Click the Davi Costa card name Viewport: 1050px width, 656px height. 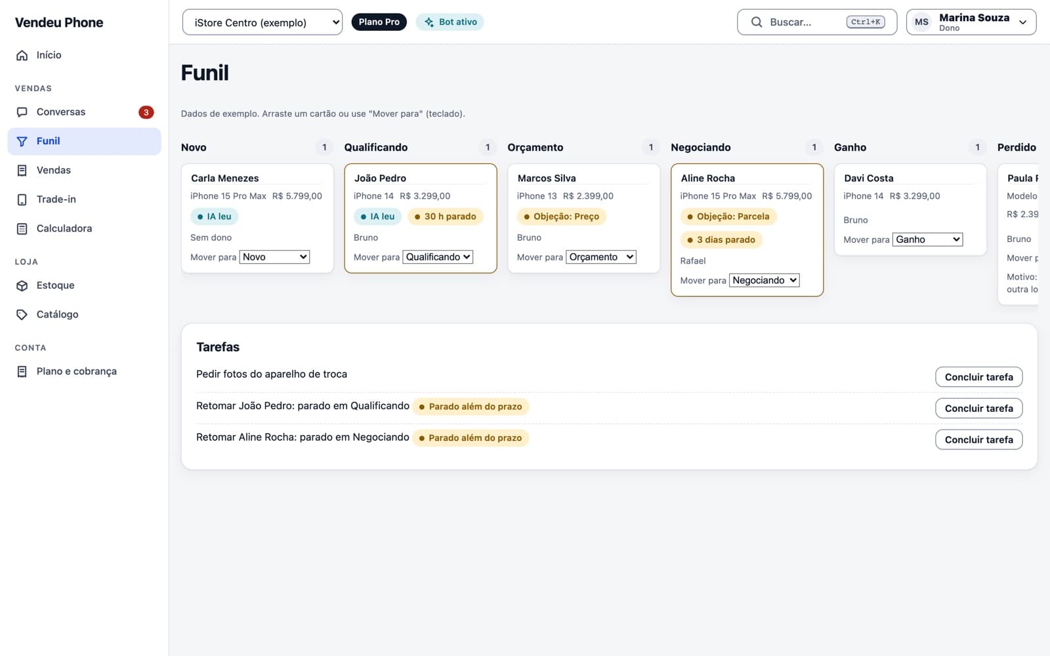[869, 178]
